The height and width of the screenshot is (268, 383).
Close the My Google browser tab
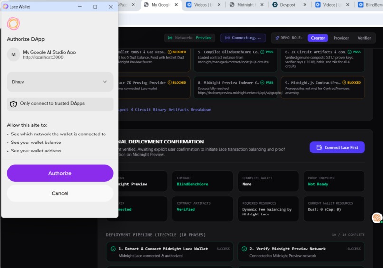[176, 5]
